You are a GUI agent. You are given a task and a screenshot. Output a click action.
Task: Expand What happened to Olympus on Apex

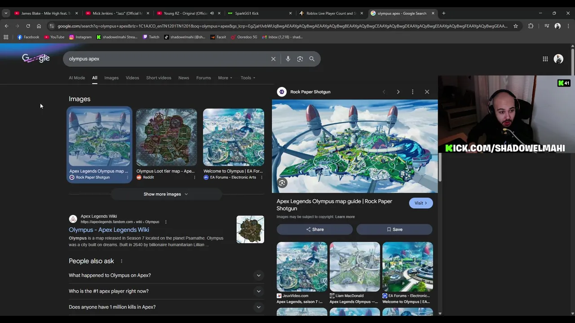pyautogui.click(x=165, y=275)
